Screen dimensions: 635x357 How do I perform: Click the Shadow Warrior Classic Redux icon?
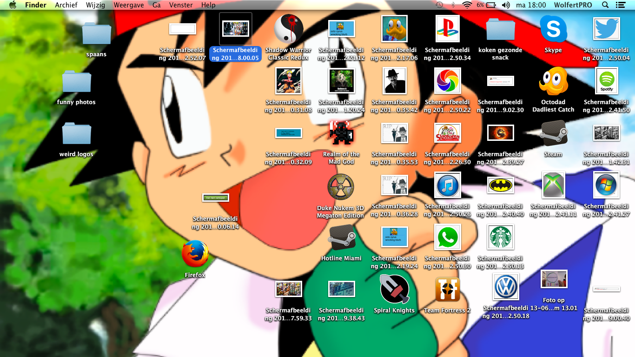pyautogui.click(x=288, y=29)
